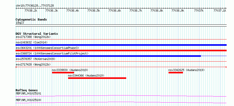The width and height of the screenshot is (234, 106).
Task: Open the nsv3339830 (Audano2019) label
Action: coord(70,70)
